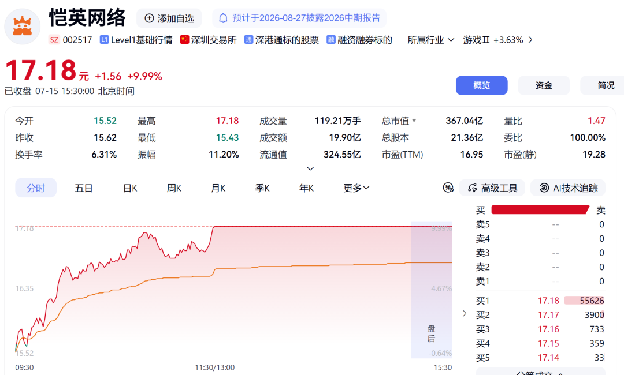The height and width of the screenshot is (375, 624).
Task: Click the 流通值 value 324.55亿
Action: pos(342,155)
